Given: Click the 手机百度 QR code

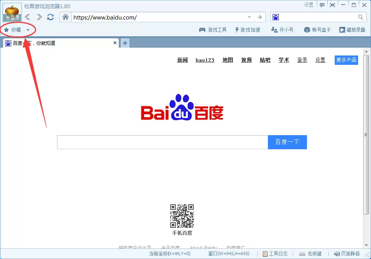Looking at the screenshot, I should [x=182, y=216].
